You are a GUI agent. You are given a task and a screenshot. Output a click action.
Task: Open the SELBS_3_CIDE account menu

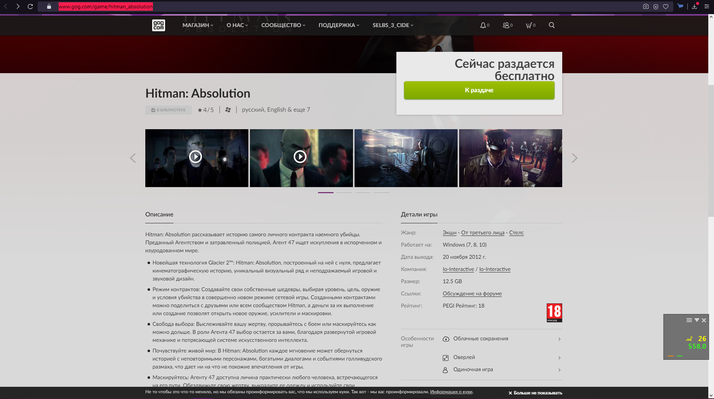pyautogui.click(x=393, y=25)
